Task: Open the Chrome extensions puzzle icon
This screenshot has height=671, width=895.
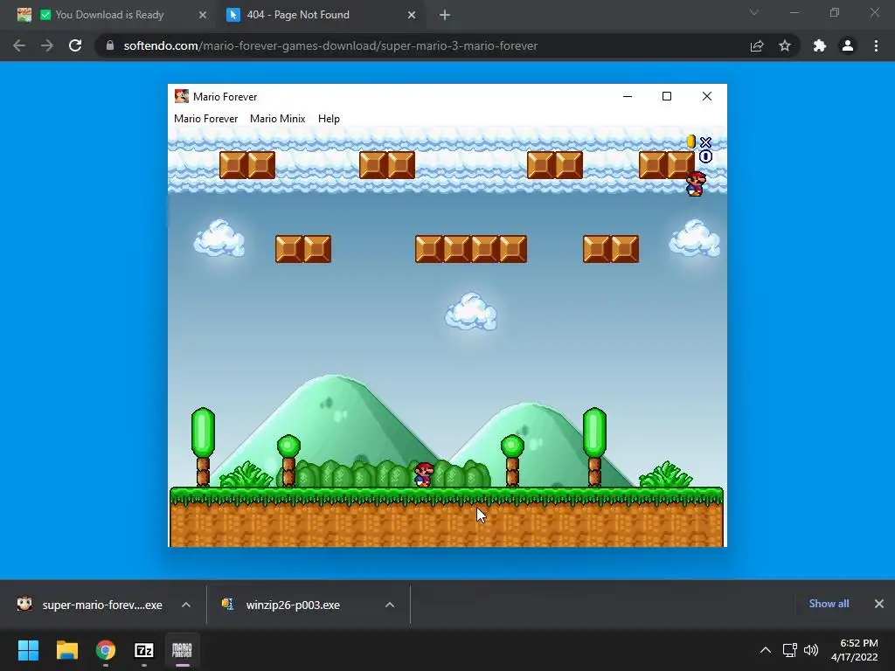Action: coord(820,45)
